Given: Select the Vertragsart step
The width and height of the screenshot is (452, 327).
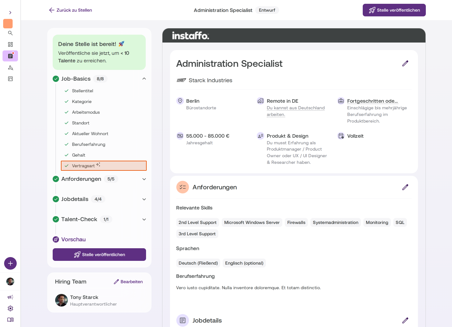Looking at the screenshot, I should [x=104, y=166].
